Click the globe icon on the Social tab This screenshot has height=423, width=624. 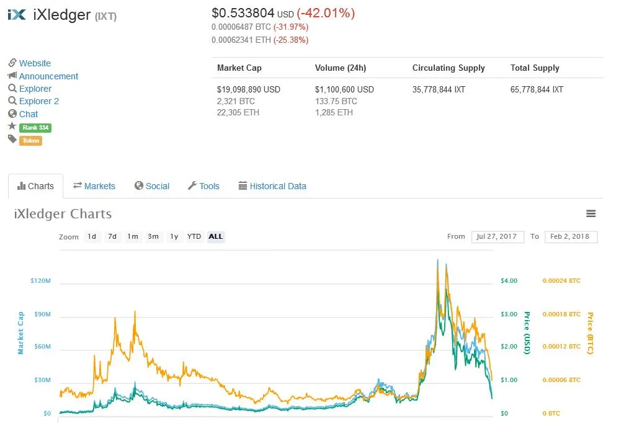point(138,185)
